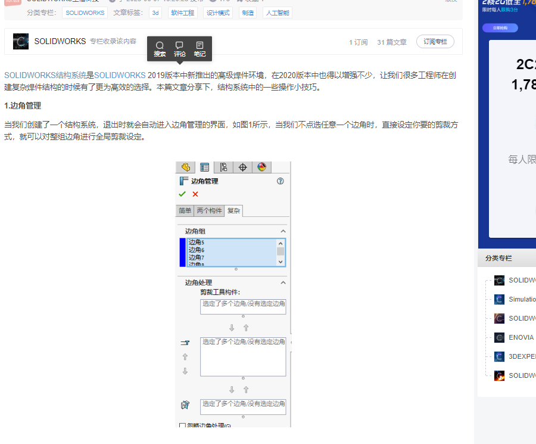Viewport: 536px width, 444px height.
Task: Toggle the 忽略边角处理 checkbox
Action: (183, 426)
